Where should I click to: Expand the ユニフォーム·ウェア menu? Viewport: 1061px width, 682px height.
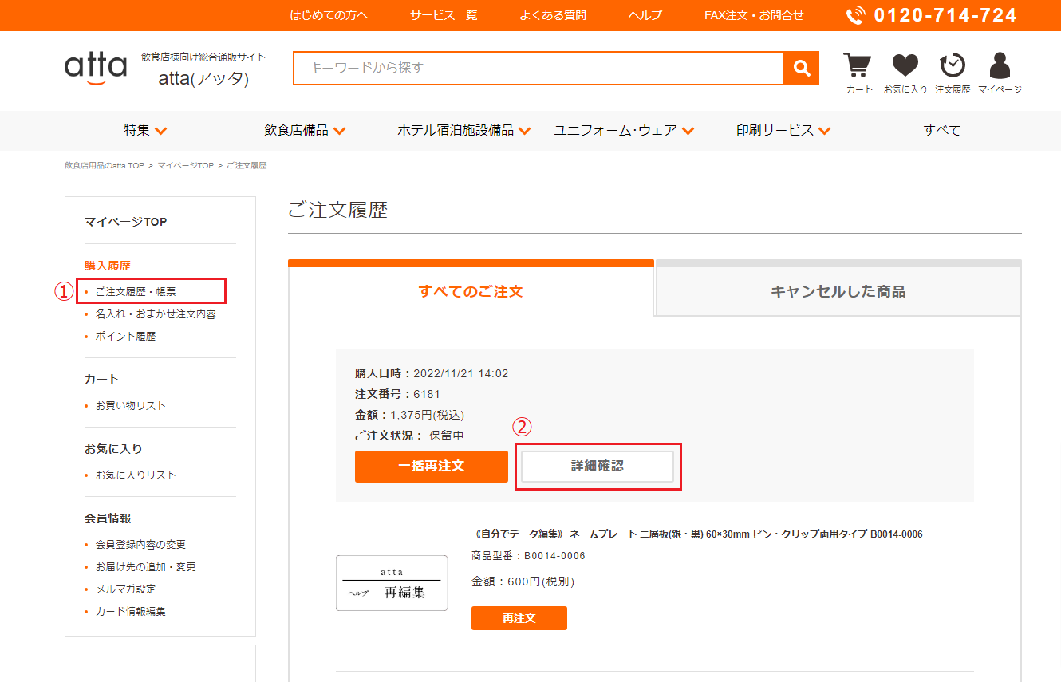coord(624,131)
